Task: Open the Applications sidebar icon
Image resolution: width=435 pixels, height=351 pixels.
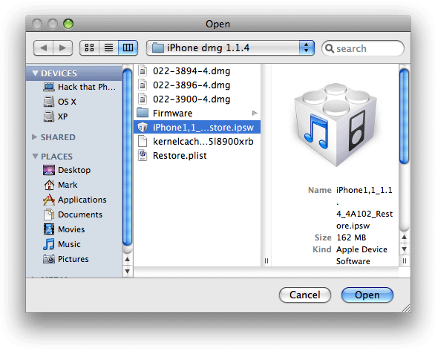Action: (49, 200)
